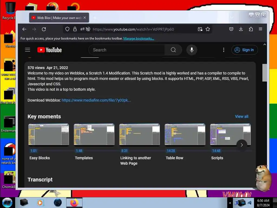
Task: Open Firefox application hamburger menu
Action: coord(260,29)
